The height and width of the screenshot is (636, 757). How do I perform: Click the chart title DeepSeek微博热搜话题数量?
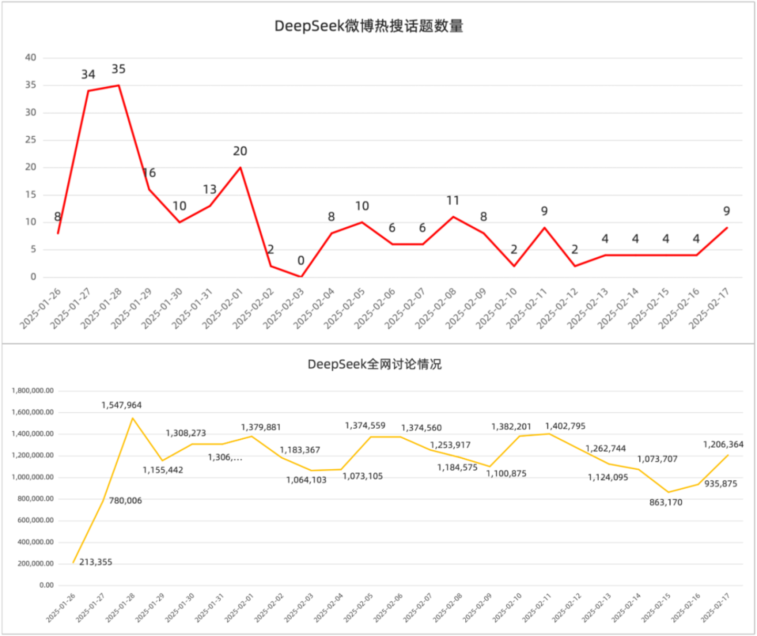(369, 26)
